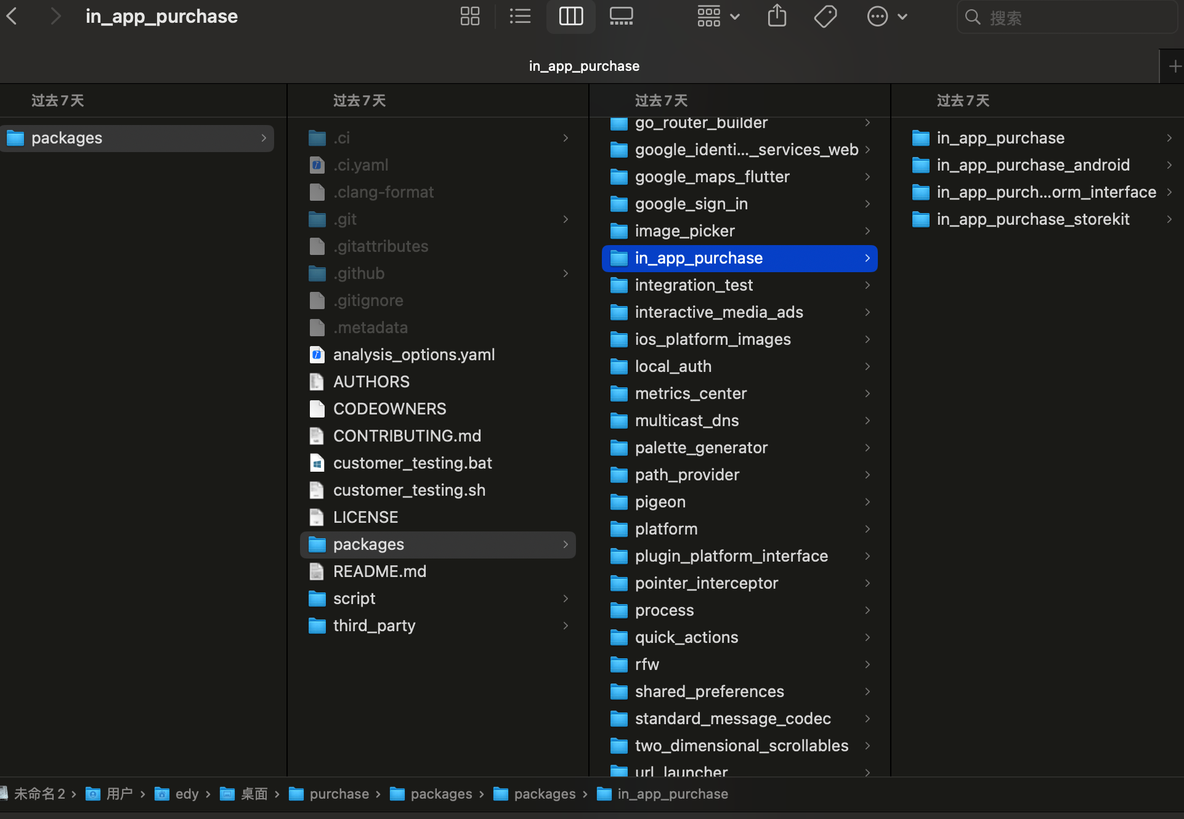Select the .gitignore file
The image size is (1184, 819).
point(438,301)
